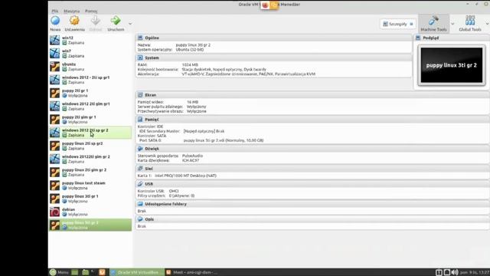Select puppy linux 2ti gim gr 2 machine

pos(90,172)
